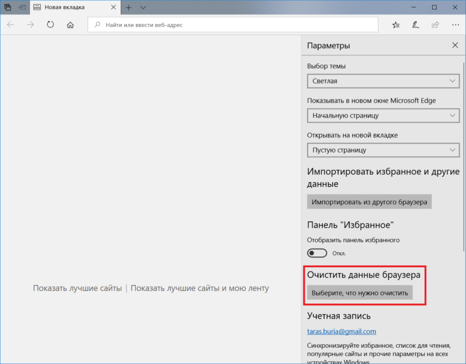466x364 pixels.
Task: Open the tabs you've set aside icon
Action: coord(8,7)
